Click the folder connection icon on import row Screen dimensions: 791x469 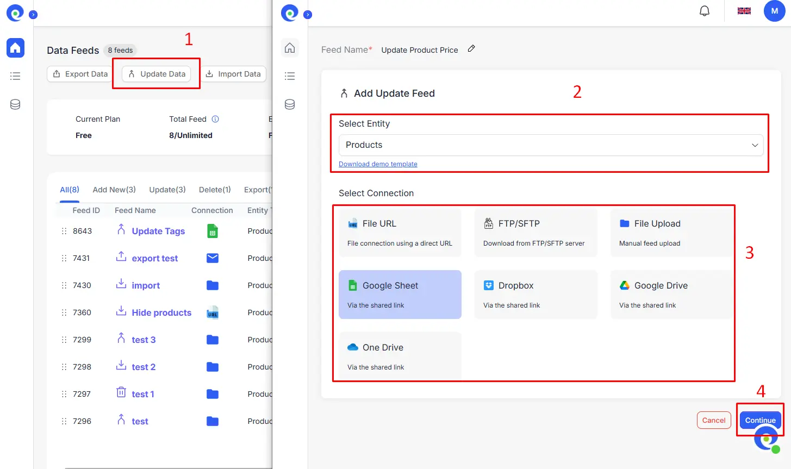[212, 285]
